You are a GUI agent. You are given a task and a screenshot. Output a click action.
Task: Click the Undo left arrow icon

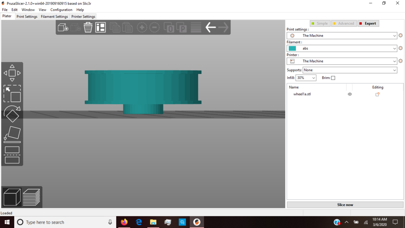click(x=210, y=27)
